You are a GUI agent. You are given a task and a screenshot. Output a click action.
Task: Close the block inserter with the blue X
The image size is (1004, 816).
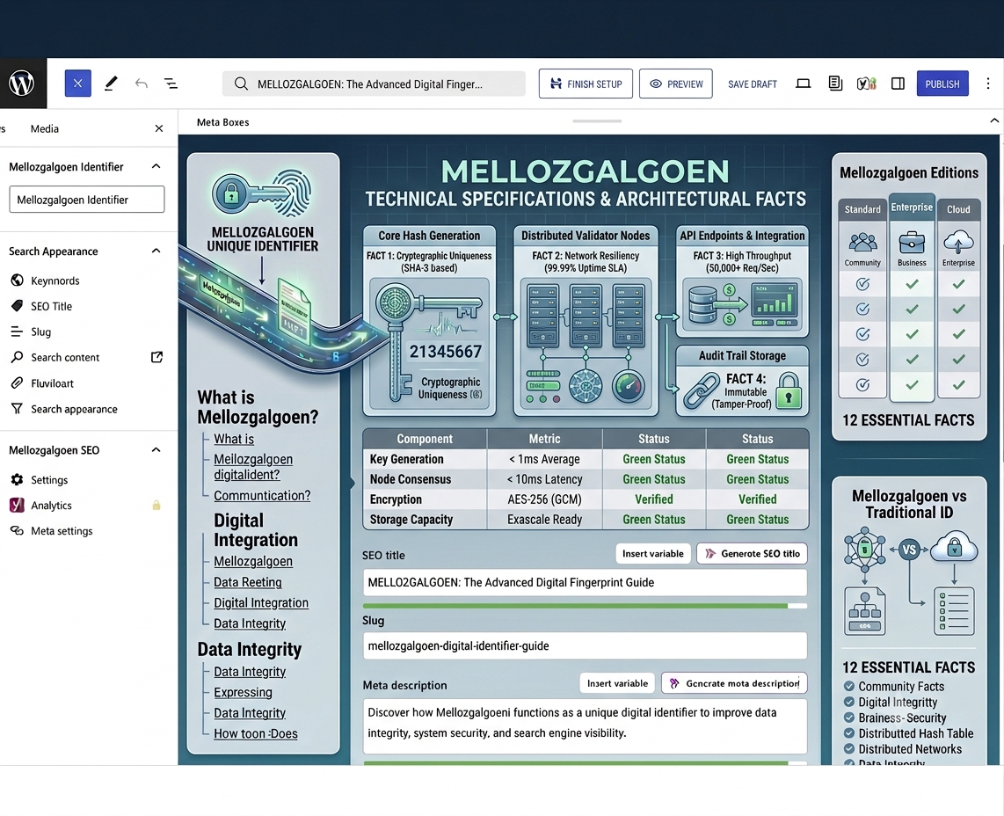coord(77,84)
